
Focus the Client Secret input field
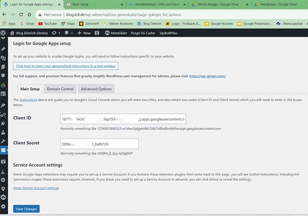click(100, 144)
